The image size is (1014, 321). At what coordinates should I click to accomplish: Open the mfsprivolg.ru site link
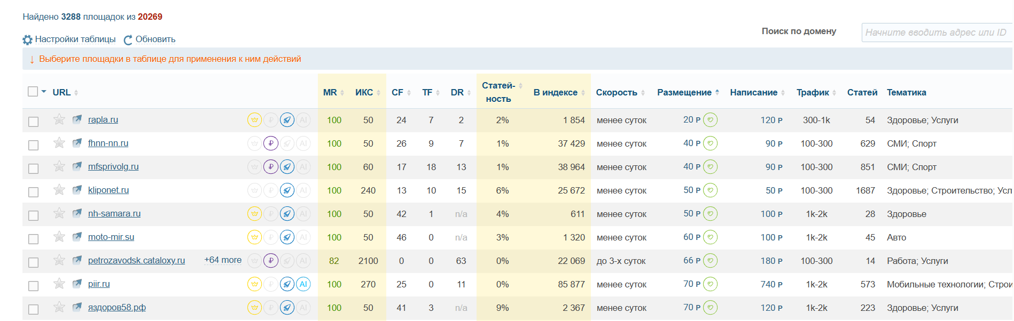113,167
